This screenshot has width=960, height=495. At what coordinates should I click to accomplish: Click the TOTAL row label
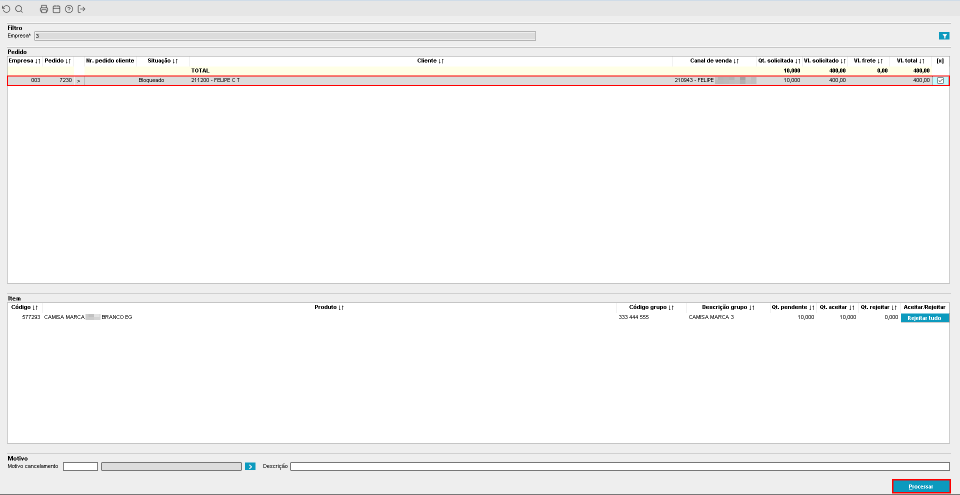[x=200, y=71]
